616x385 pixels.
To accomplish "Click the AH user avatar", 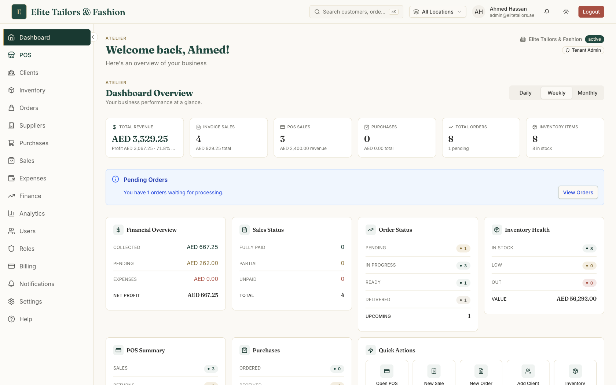I will click(478, 12).
